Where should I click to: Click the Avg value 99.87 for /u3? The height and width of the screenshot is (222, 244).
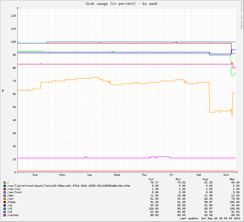pos(208,209)
